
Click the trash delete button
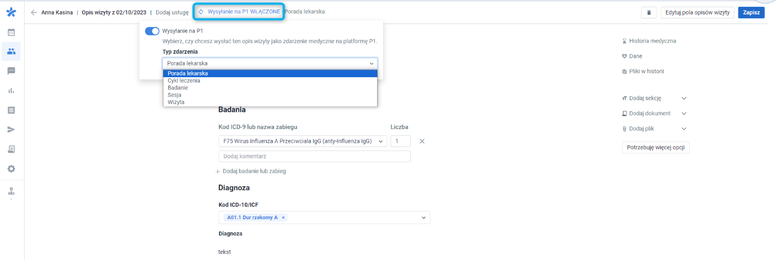pyautogui.click(x=649, y=12)
